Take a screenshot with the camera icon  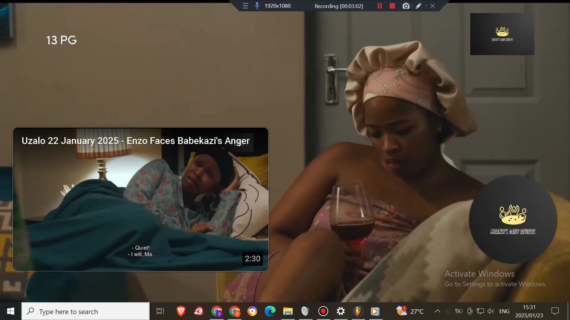pyautogui.click(x=406, y=6)
